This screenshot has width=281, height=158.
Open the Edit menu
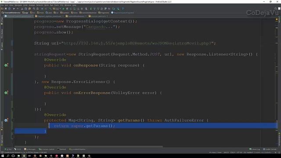pos(7,5)
